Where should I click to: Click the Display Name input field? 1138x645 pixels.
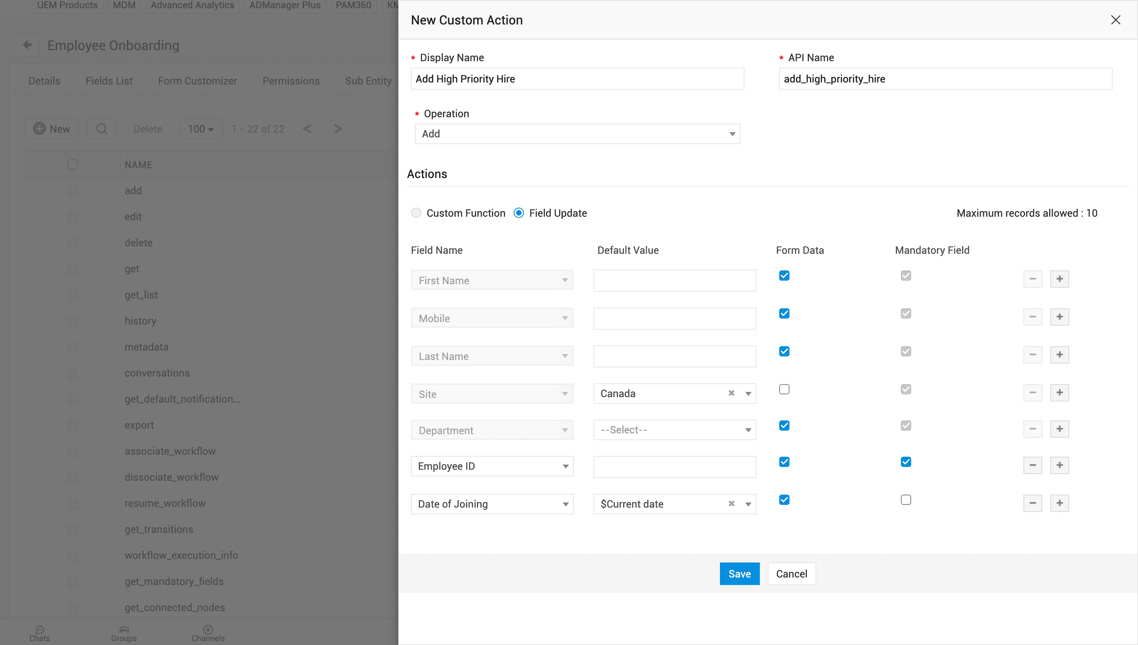click(x=577, y=79)
